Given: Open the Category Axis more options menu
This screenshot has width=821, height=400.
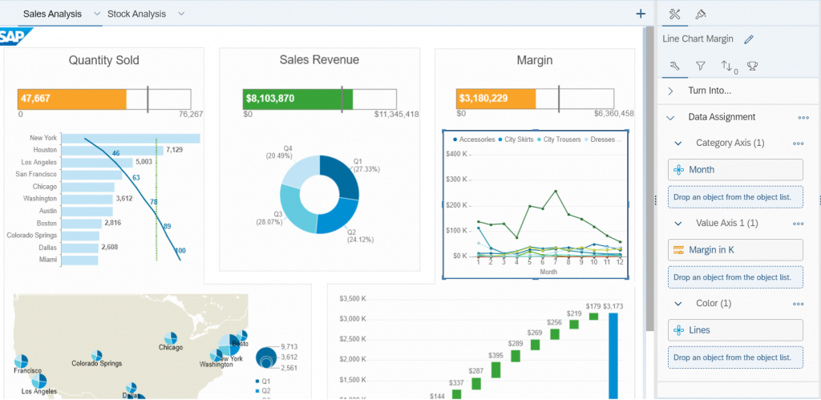Looking at the screenshot, I should pos(799,143).
